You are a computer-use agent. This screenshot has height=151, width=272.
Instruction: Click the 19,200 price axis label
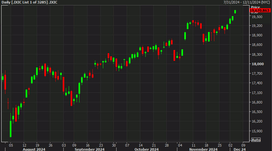(257, 26)
